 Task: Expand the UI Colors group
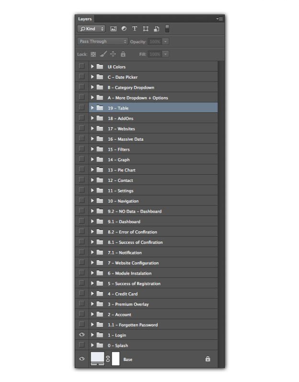coord(92,67)
